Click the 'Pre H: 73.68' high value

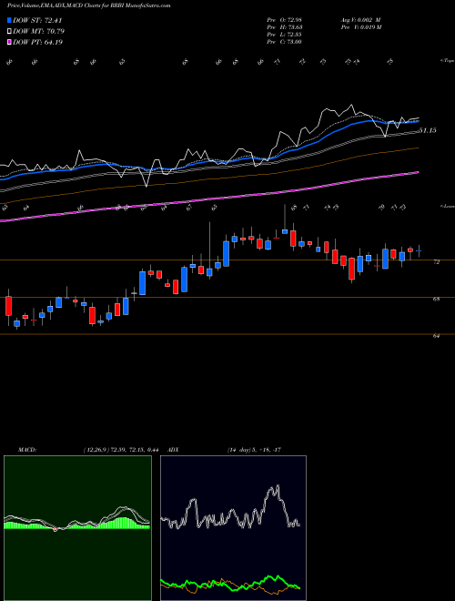pyautogui.click(x=285, y=27)
